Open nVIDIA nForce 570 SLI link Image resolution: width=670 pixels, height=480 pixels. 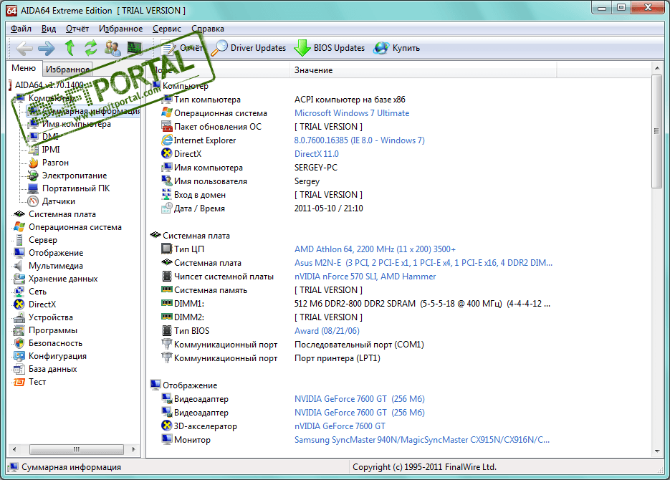point(365,277)
